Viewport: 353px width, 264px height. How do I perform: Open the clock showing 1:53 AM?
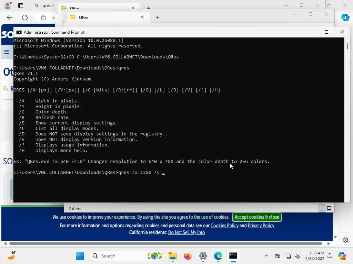point(315,256)
